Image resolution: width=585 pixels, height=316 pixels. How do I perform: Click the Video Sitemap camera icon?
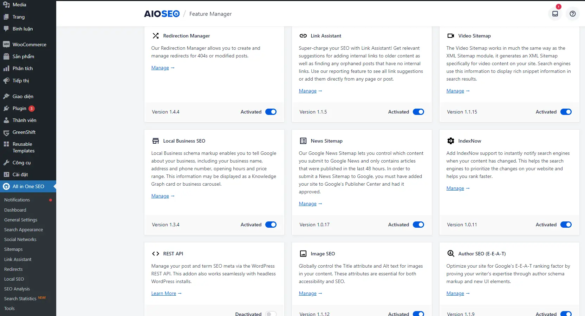[451, 36]
